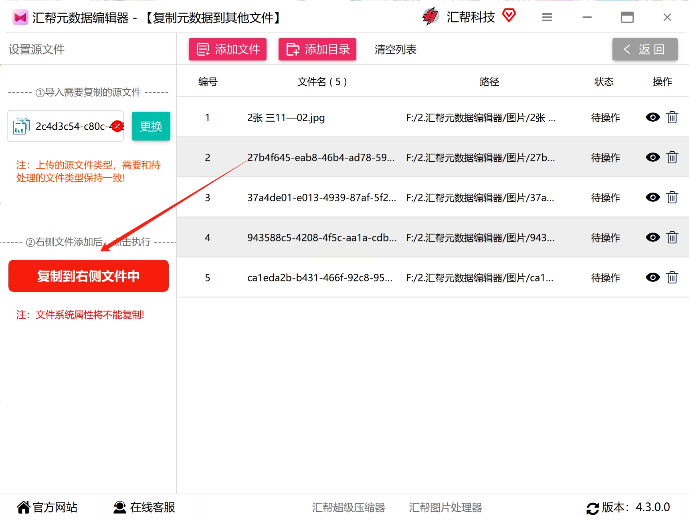The image size is (689, 520).
Task: Open the 官方网站 link
Action: tap(47, 507)
